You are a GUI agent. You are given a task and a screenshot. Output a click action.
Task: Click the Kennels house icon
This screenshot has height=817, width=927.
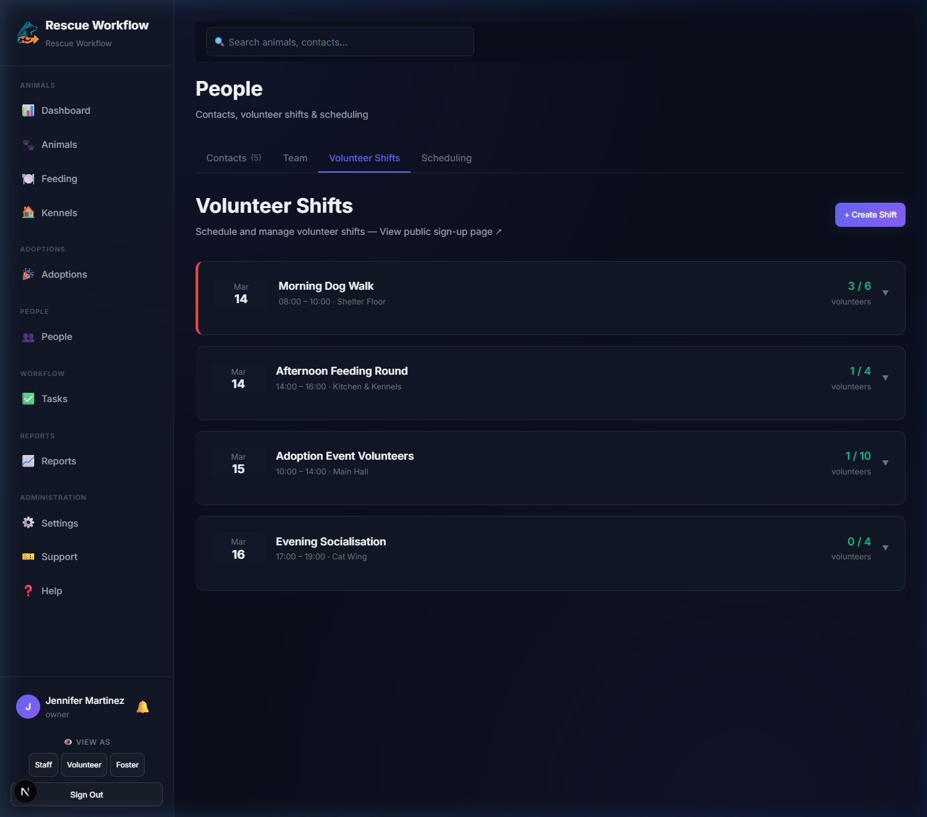pyautogui.click(x=28, y=213)
